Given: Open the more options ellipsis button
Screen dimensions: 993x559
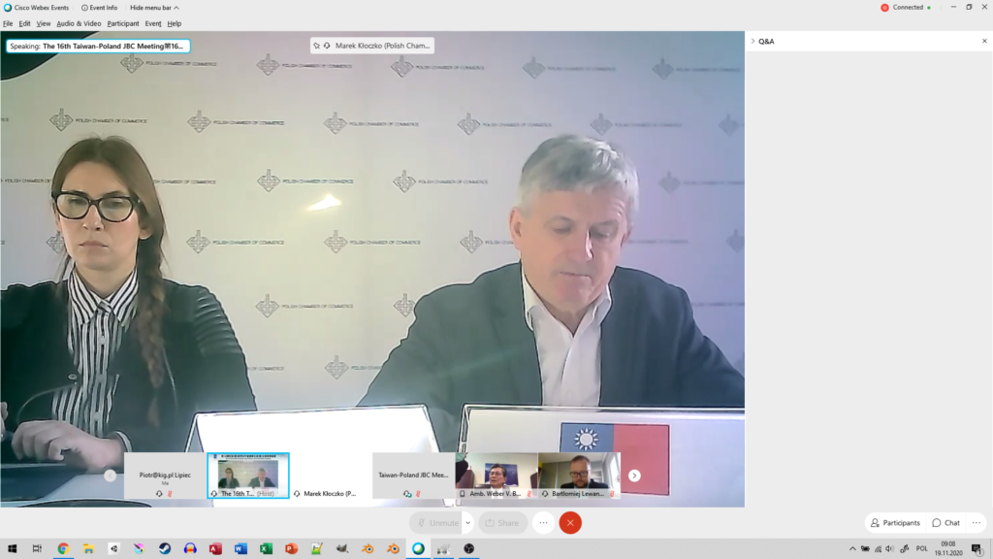Looking at the screenshot, I should point(543,522).
